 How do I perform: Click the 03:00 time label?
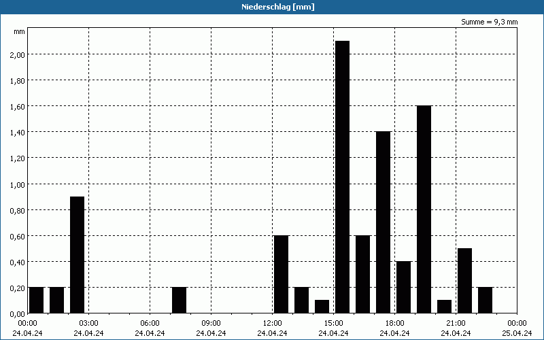tap(88, 324)
